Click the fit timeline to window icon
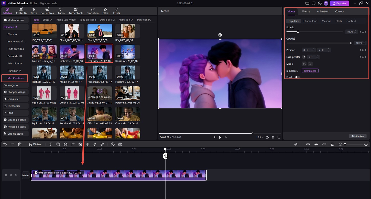 pyautogui.click(x=332, y=144)
